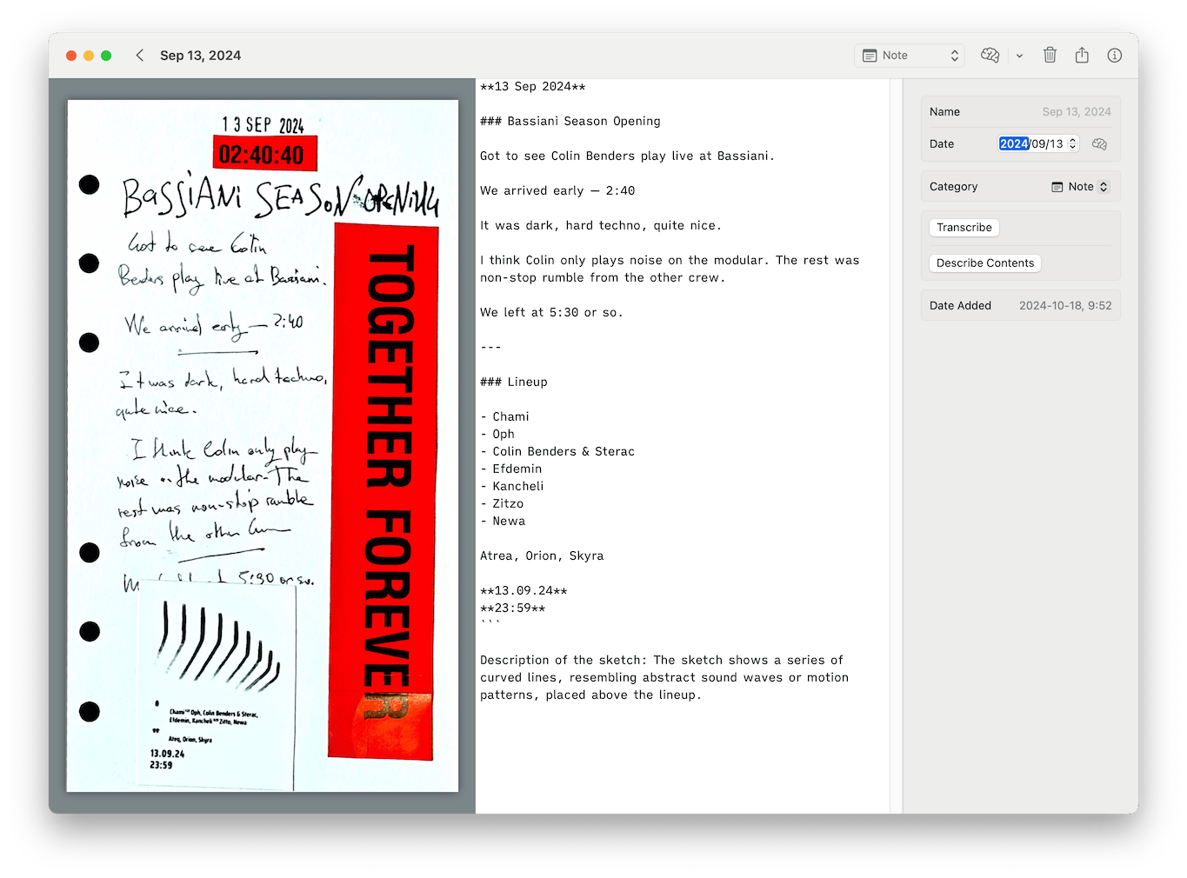Screen dimensions: 1187x878
Task: Expand the chevron next to the brain icon
Action: tap(1019, 56)
